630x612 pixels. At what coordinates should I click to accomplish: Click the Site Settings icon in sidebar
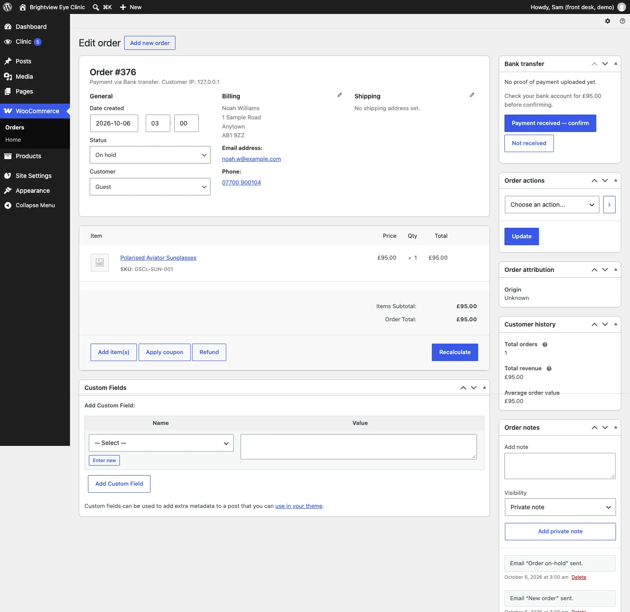(x=8, y=176)
